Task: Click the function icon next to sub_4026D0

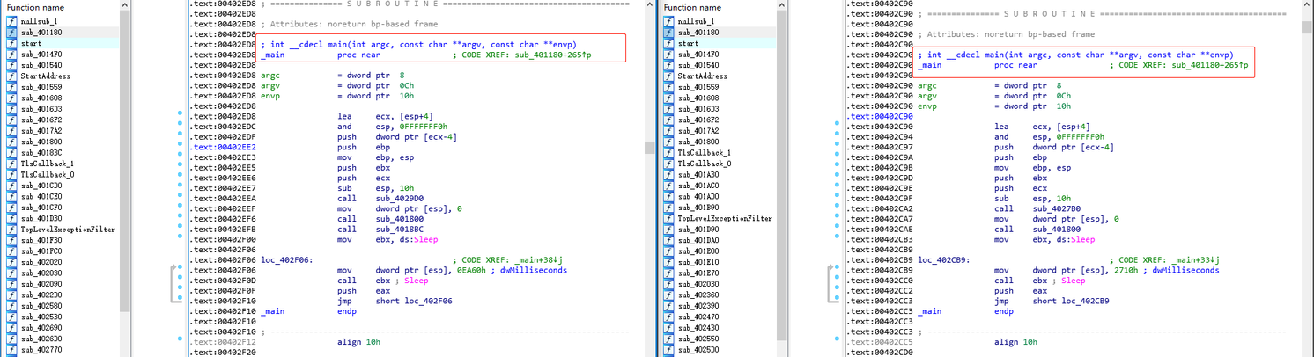Action: 12,339
